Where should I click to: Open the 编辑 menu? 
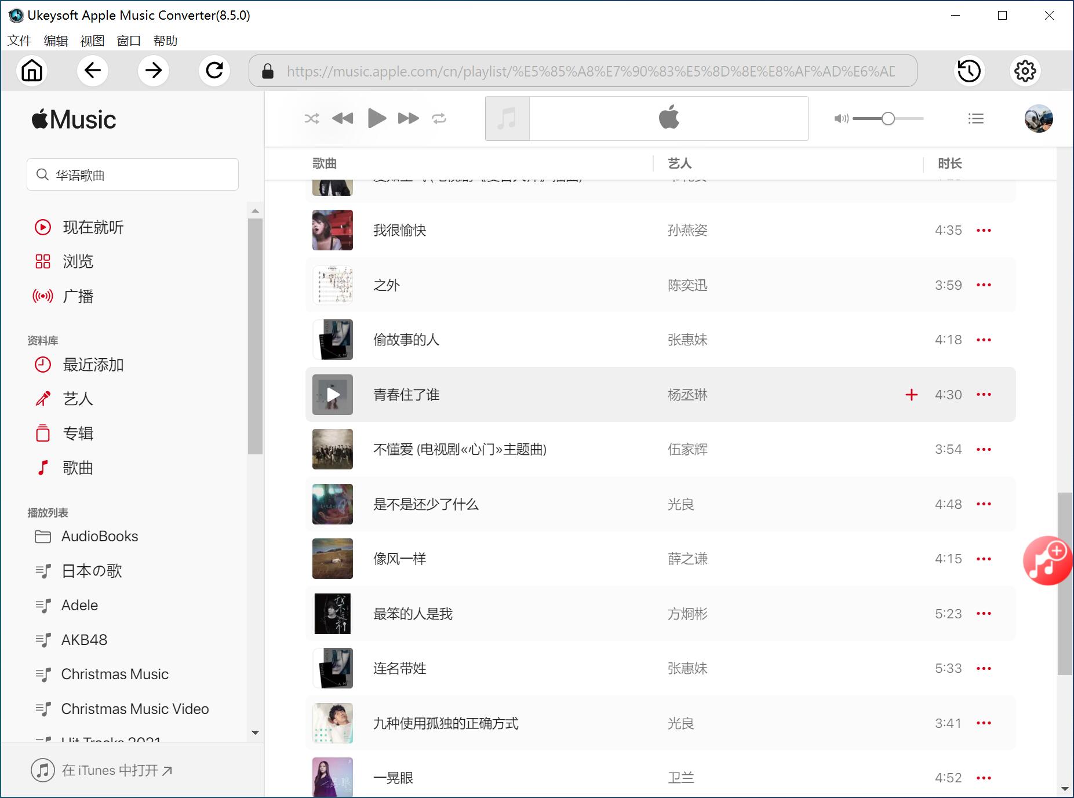[55, 41]
